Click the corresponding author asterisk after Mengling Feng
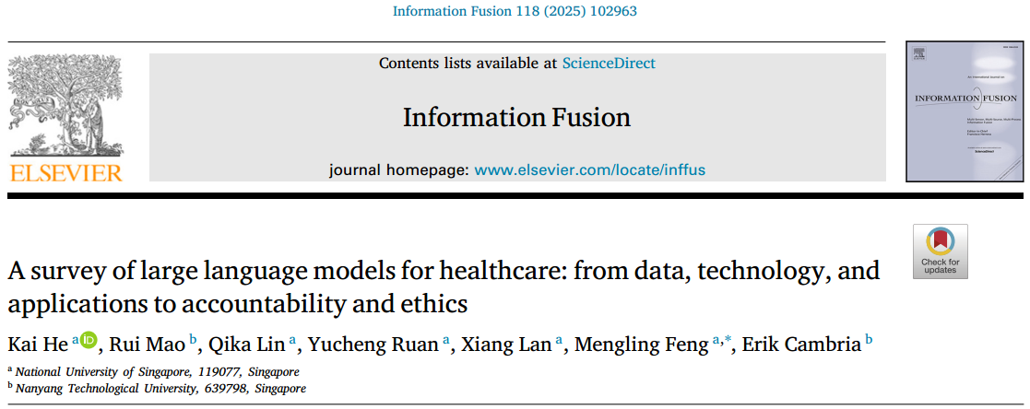The image size is (1030, 409). [x=728, y=342]
